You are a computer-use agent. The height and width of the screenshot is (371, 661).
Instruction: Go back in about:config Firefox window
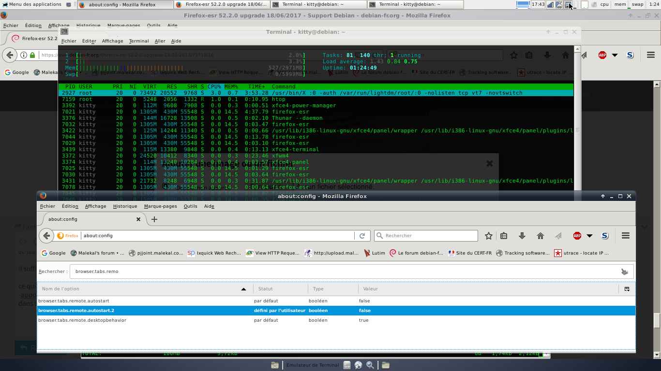pyautogui.click(x=46, y=236)
